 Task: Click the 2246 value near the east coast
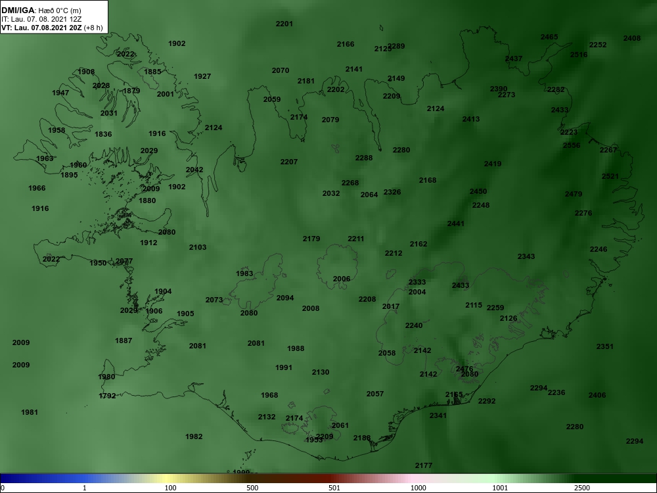click(x=599, y=249)
